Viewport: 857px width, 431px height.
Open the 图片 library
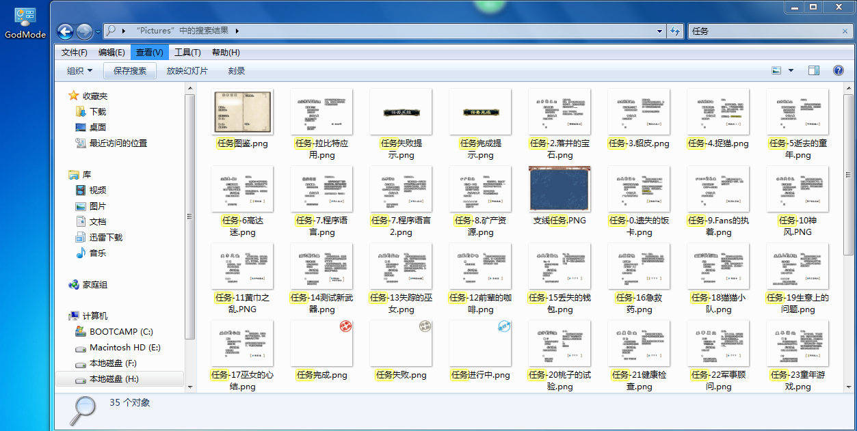click(x=98, y=206)
